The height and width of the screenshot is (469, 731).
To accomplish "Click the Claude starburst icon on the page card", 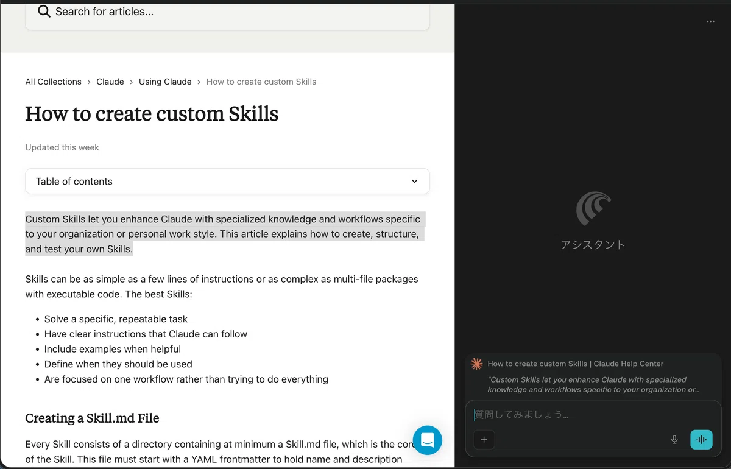I will pos(477,364).
